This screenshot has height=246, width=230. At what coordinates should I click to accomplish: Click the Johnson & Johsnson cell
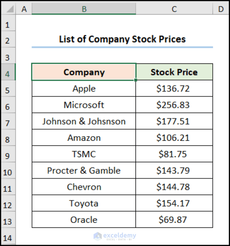point(84,121)
